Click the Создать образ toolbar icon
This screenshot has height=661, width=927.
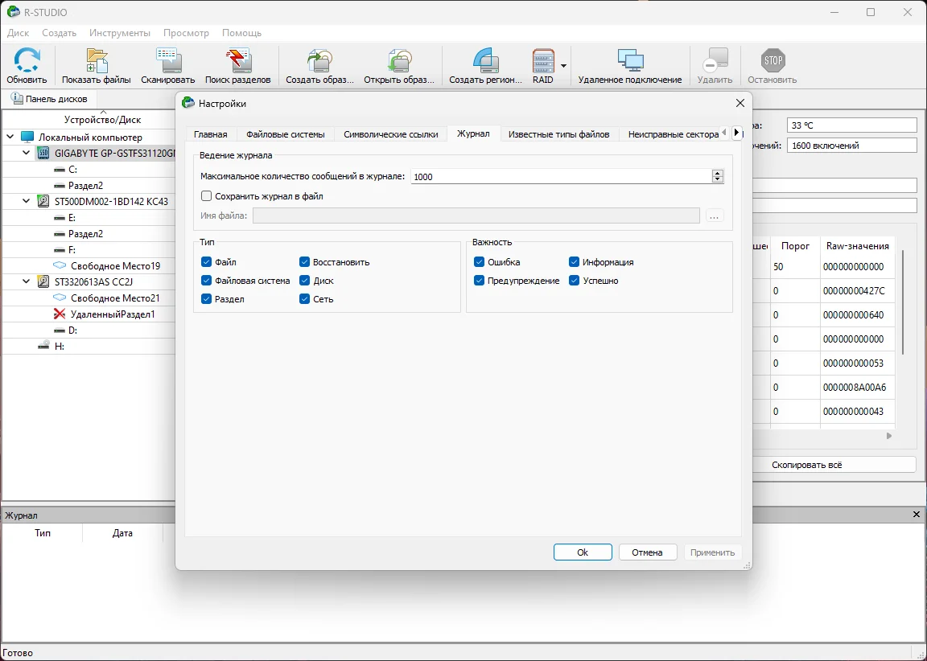pyautogui.click(x=319, y=62)
